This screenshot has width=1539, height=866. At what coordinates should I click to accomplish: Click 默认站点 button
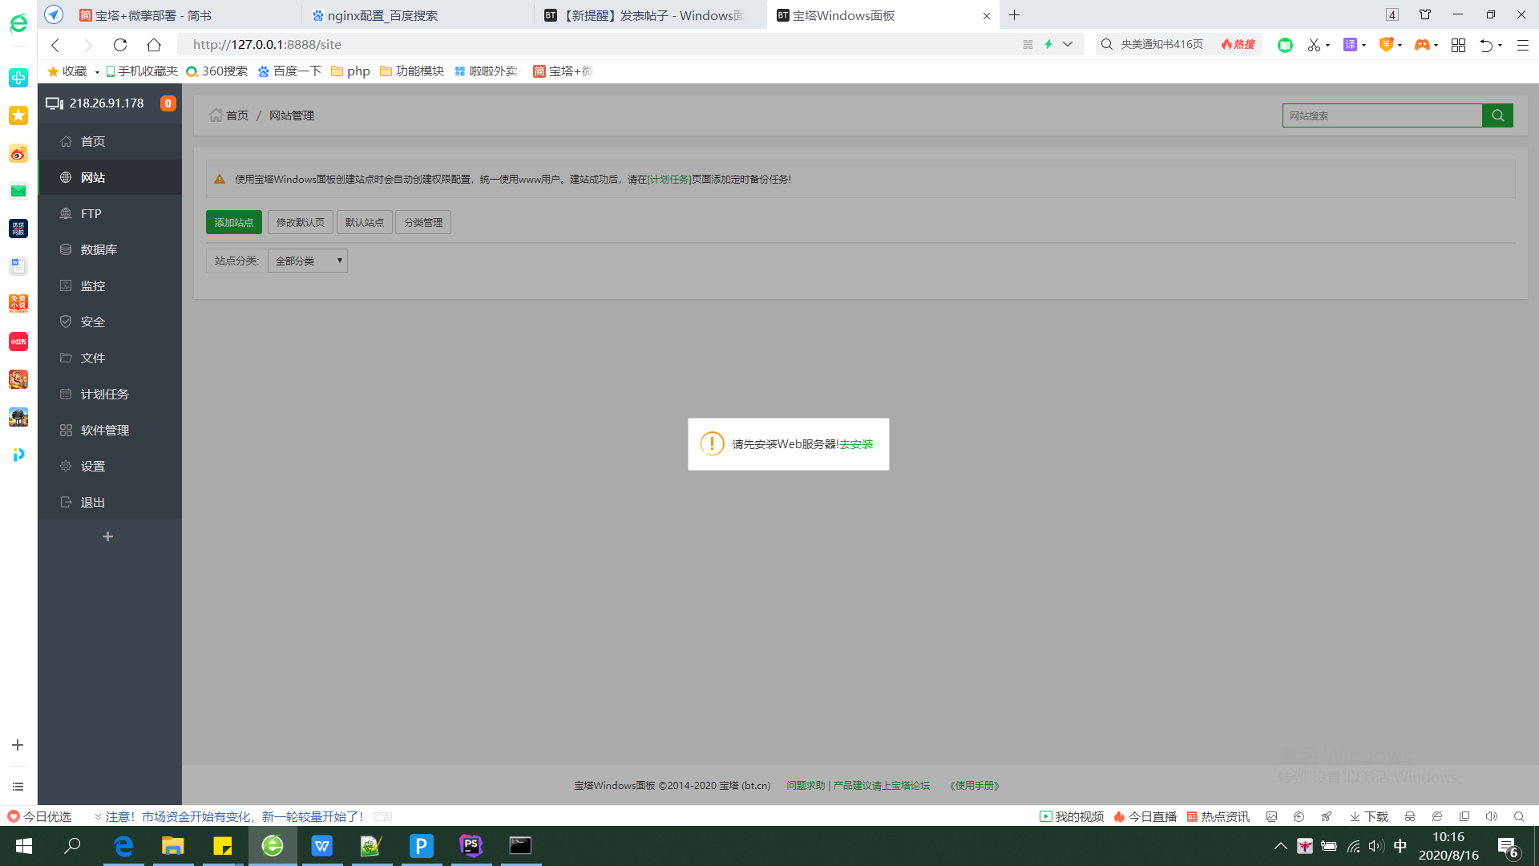365,222
